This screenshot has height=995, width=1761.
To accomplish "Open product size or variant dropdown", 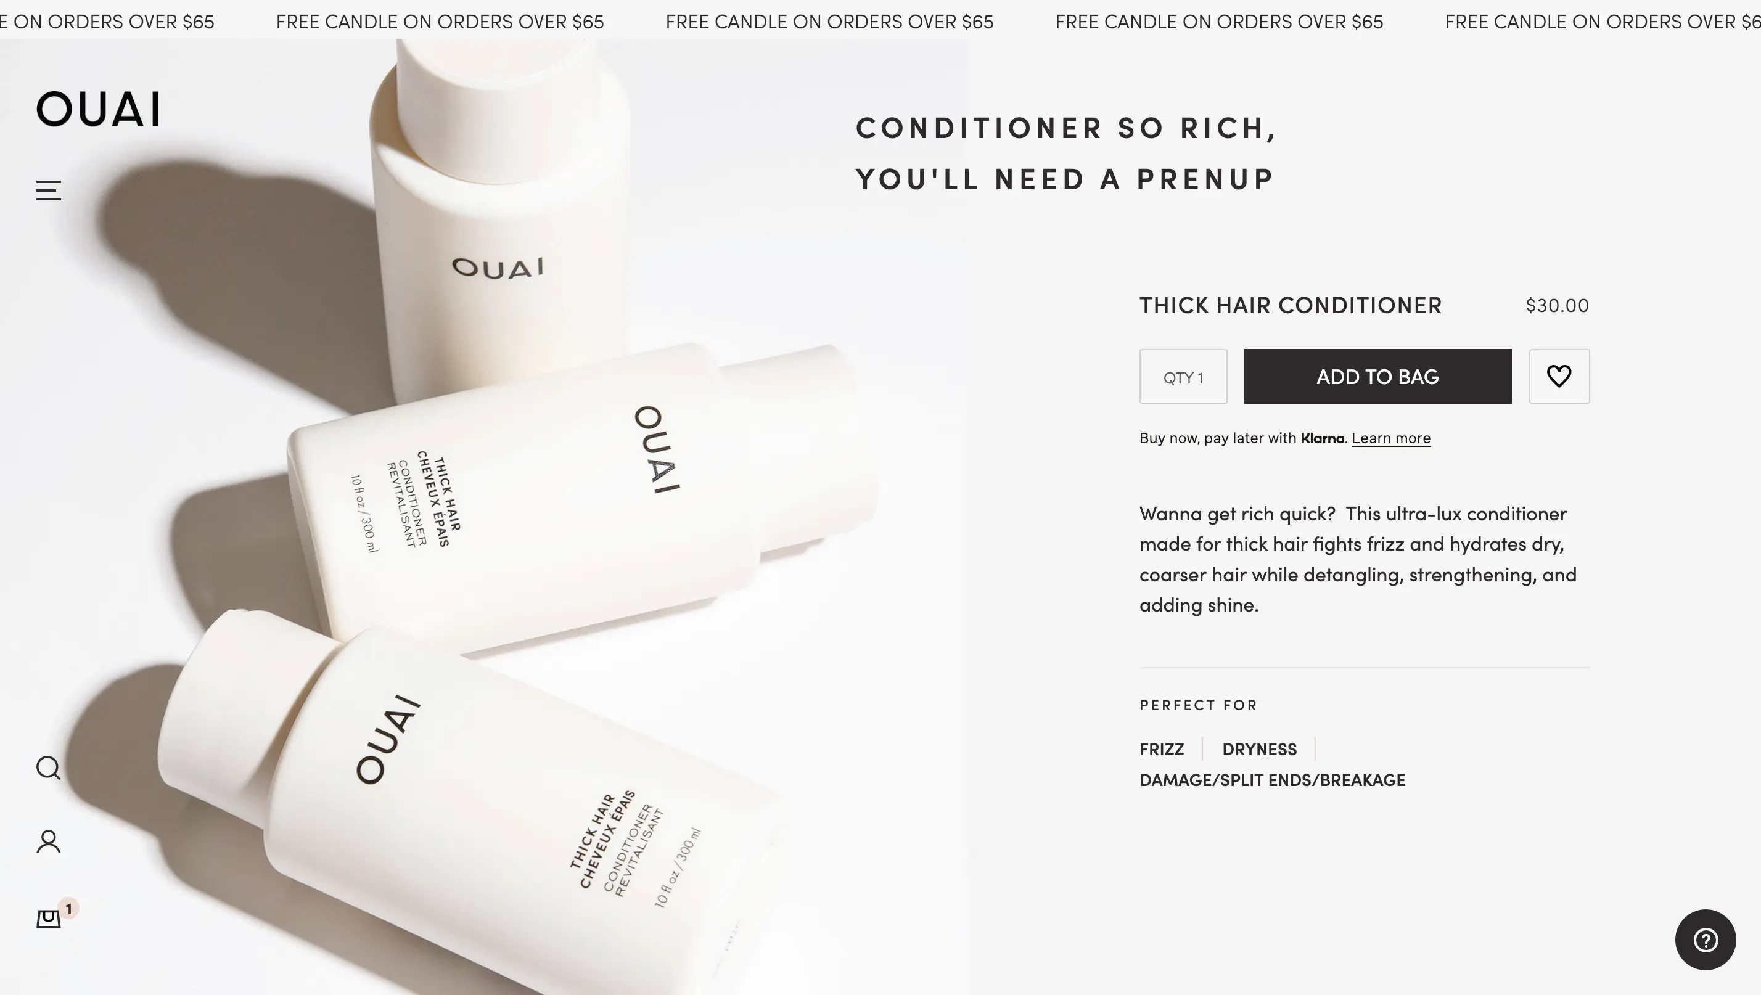I will click(x=1183, y=376).
